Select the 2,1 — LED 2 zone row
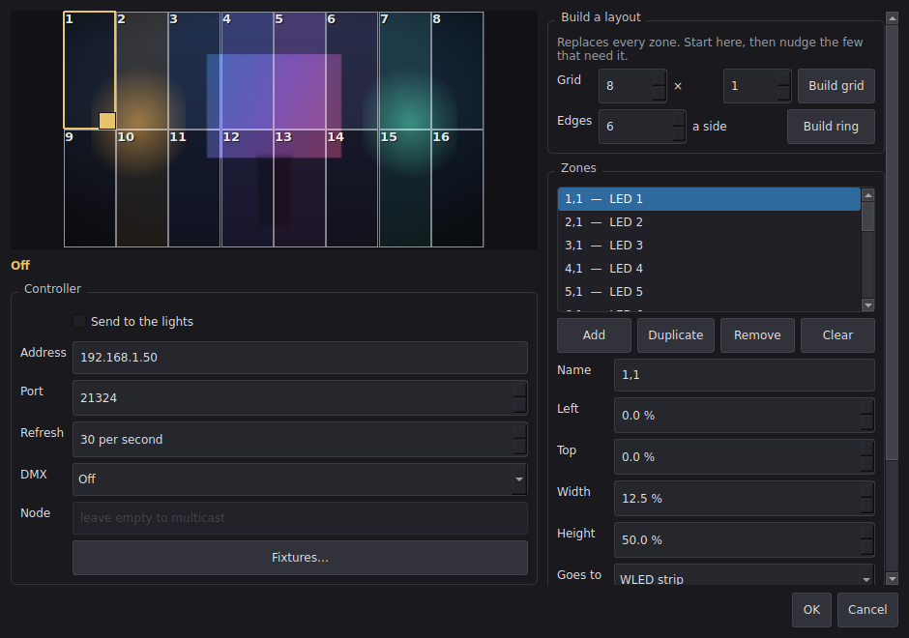Image resolution: width=909 pixels, height=638 pixels. pyautogui.click(x=709, y=222)
